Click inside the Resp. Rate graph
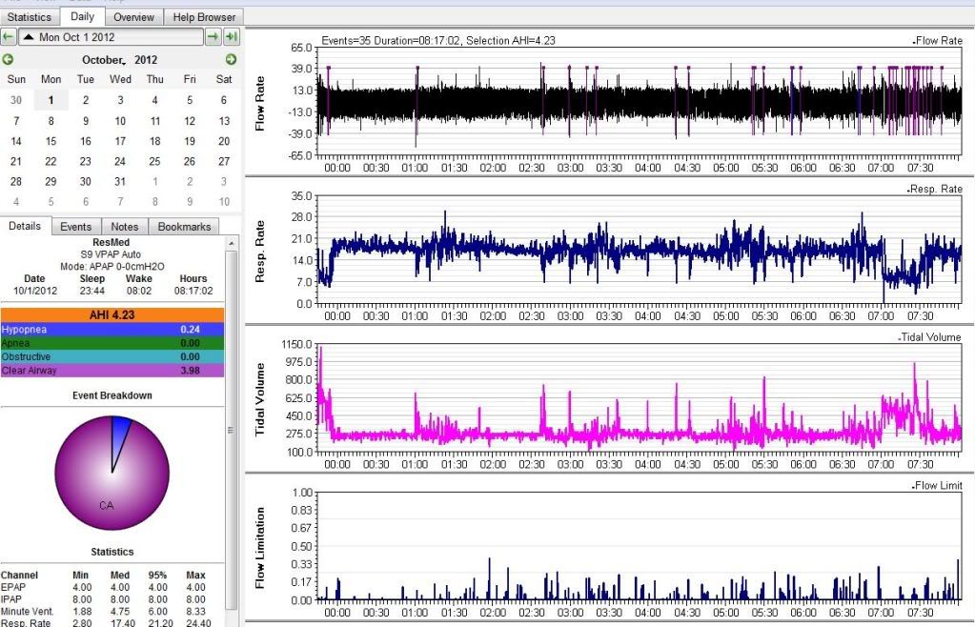The width and height of the screenshot is (975, 627). [x=640, y=250]
